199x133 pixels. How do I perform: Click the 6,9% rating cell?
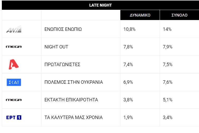click(128, 82)
